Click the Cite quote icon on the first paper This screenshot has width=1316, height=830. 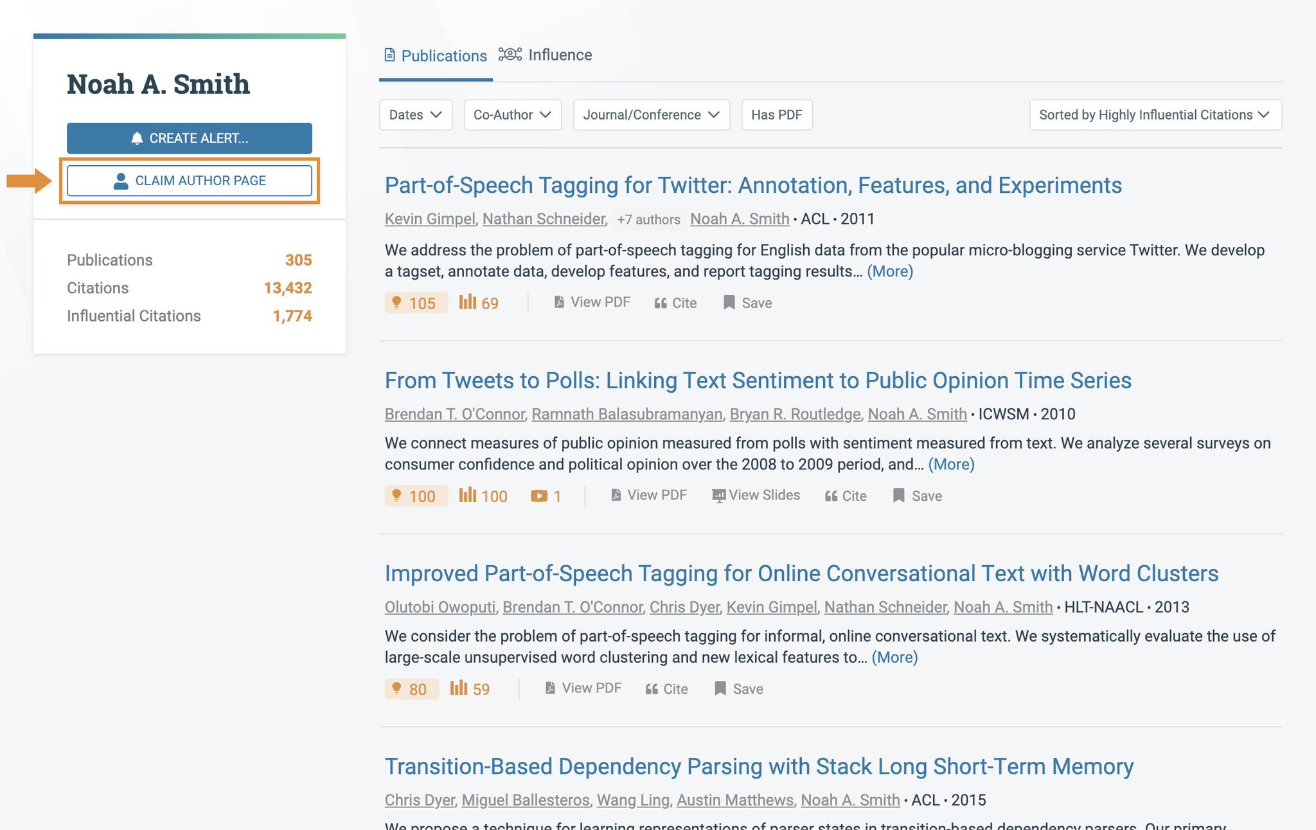661,303
